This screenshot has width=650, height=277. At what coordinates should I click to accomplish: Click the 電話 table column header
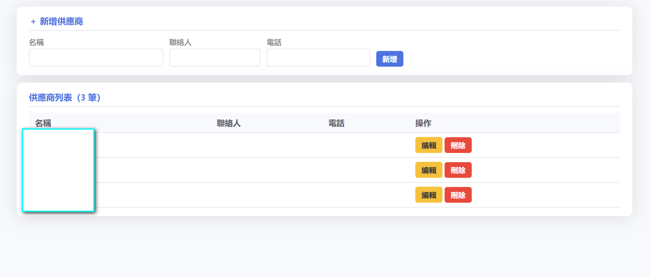(x=336, y=123)
